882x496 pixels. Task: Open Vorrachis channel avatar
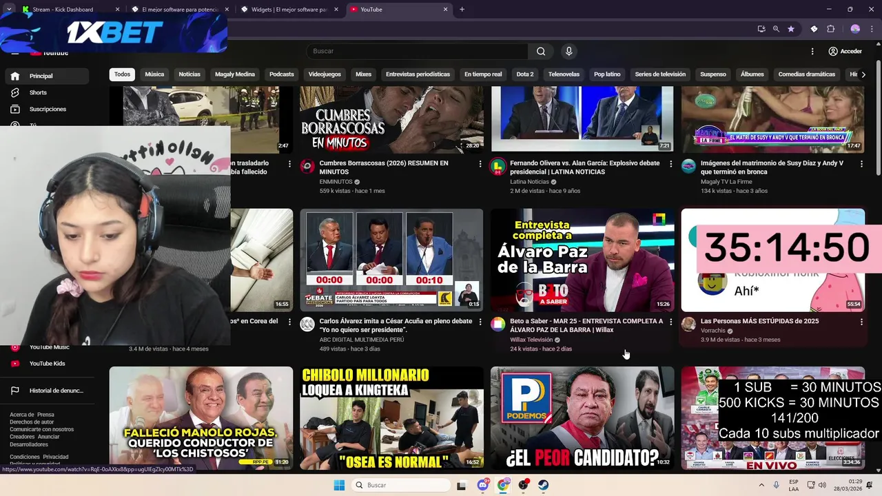pyautogui.click(x=688, y=324)
